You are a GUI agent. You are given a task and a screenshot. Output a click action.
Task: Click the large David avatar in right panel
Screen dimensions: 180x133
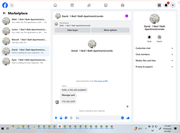click(154, 19)
